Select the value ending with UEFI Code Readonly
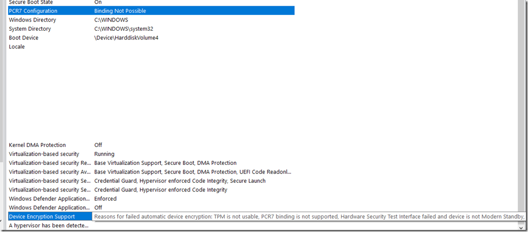The image size is (528, 232). tap(193, 172)
